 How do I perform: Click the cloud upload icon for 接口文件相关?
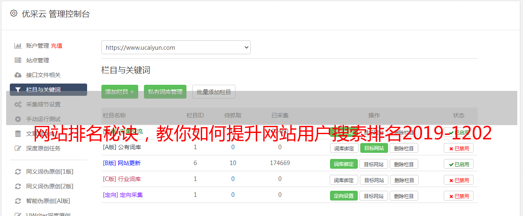(x=18, y=75)
